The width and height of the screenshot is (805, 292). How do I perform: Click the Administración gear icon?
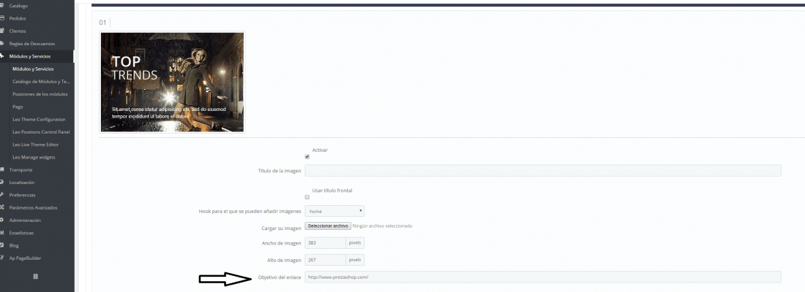click(x=2, y=220)
